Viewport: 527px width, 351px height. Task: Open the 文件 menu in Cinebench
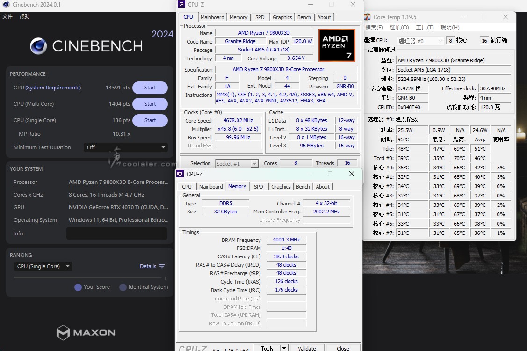coord(7,16)
